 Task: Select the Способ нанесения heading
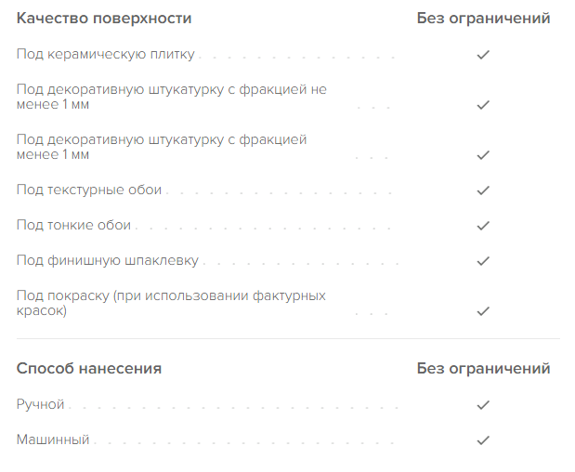tap(89, 369)
